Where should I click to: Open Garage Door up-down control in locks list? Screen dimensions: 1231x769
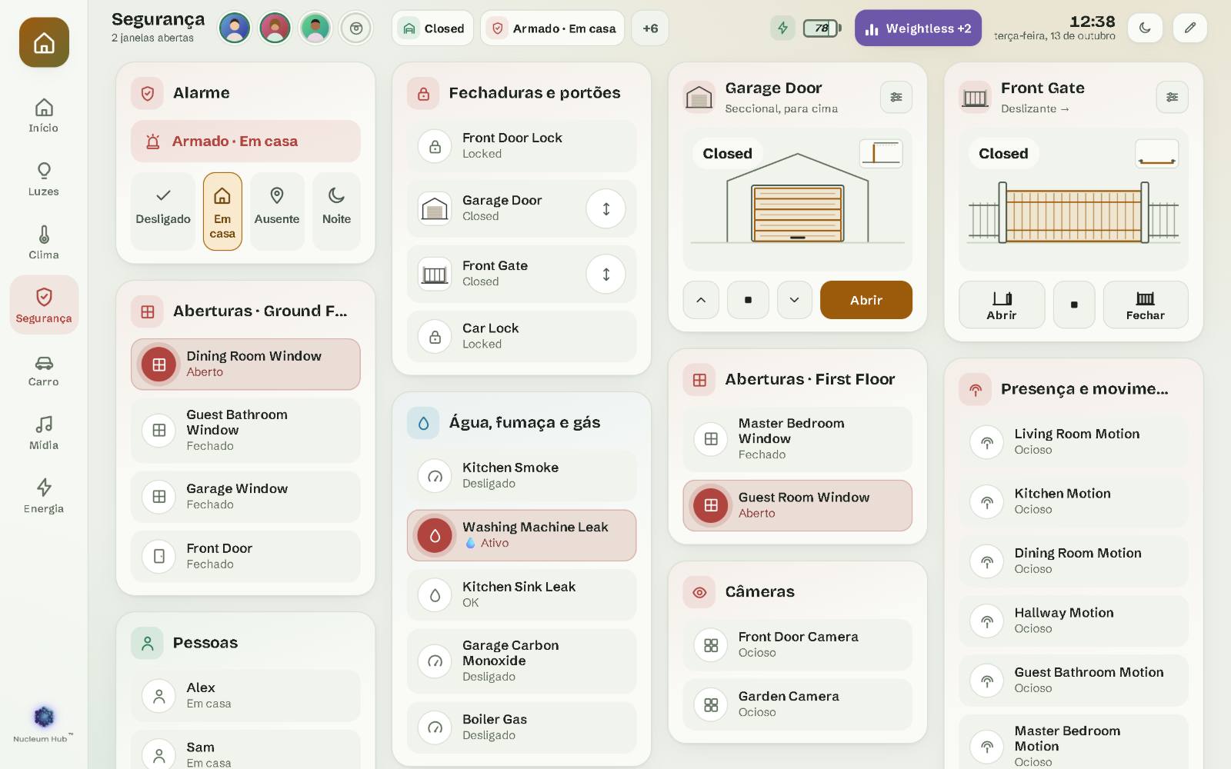pyautogui.click(x=606, y=208)
